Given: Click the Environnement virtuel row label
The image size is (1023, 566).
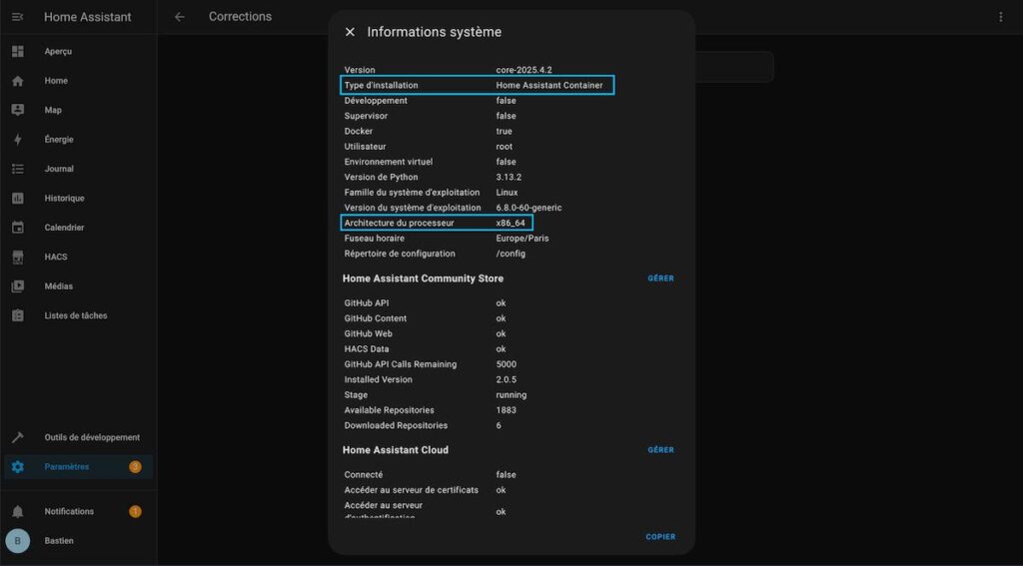Looking at the screenshot, I should click(x=389, y=162).
